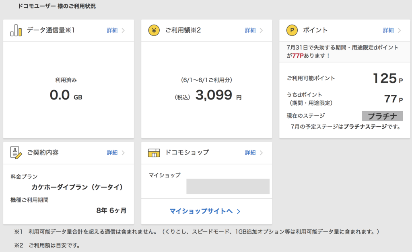Click the 機種ご利用期間 label
The height and width of the screenshot is (252, 412).
(29, 200)
